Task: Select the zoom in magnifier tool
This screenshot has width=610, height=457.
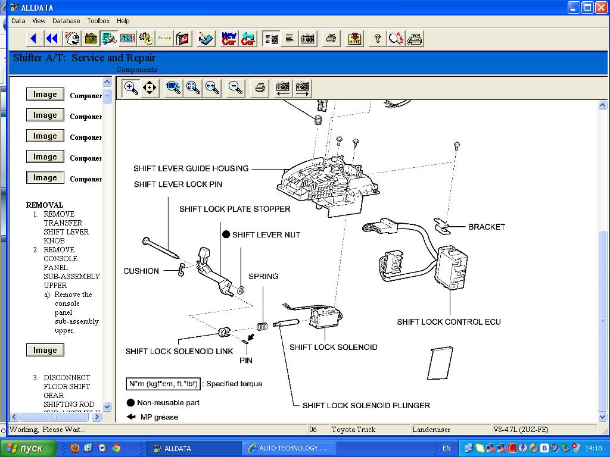Action: click(x=130, y=87)
